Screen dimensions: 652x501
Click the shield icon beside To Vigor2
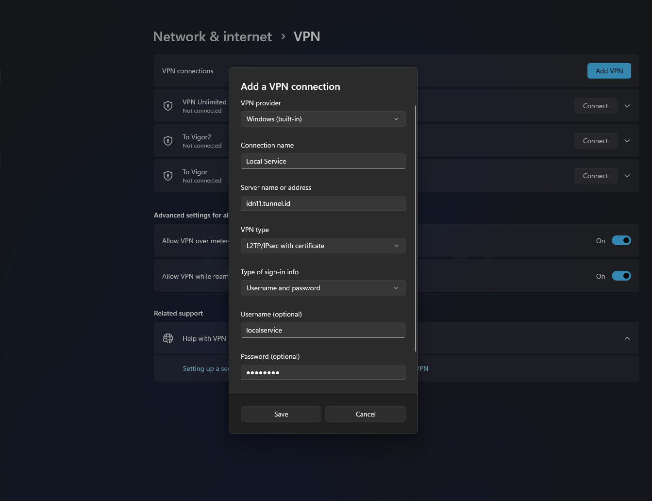(168, 140)
